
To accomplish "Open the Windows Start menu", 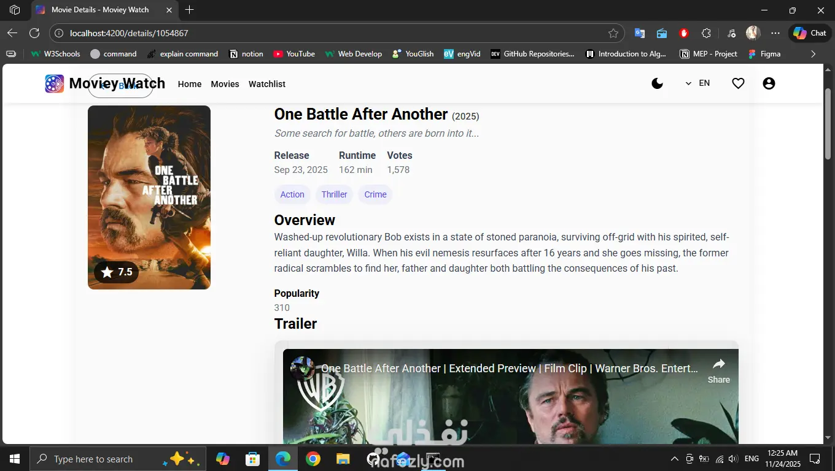I will click(x=15, y=459).
